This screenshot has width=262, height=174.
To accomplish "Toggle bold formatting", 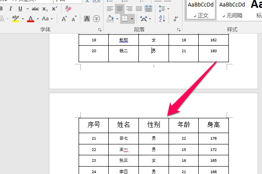I will click(1, 9).
